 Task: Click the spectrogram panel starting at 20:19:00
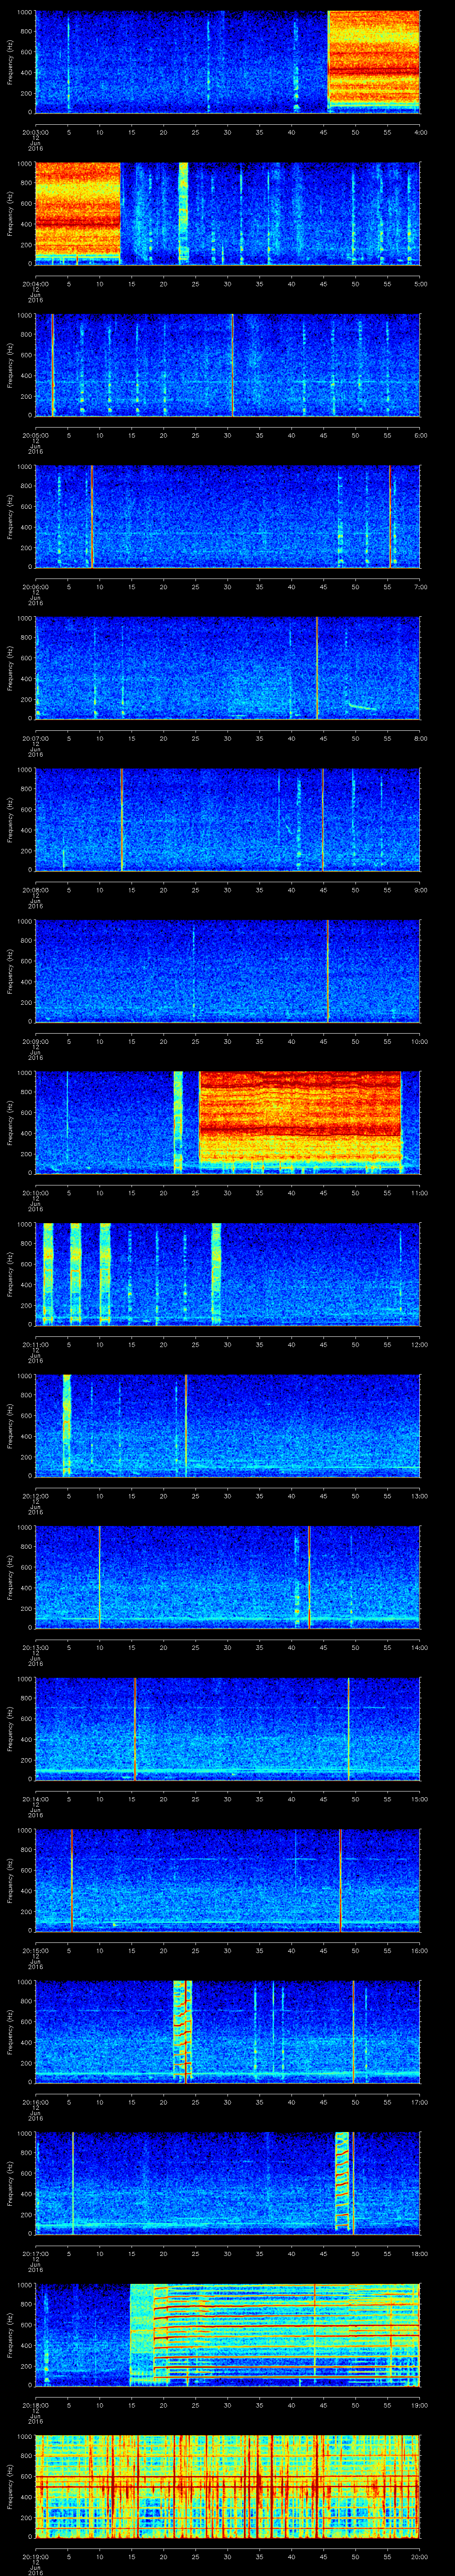(227, 2486)
